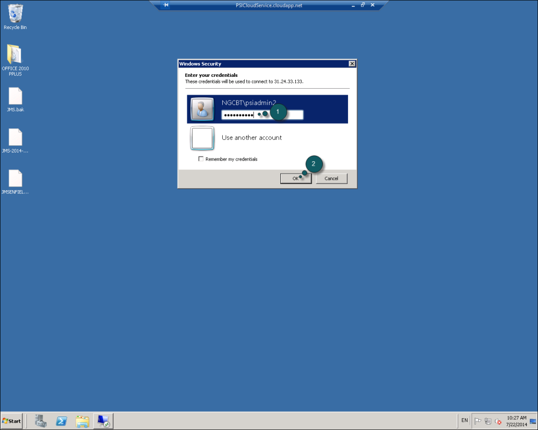Image resolution: width=538 pixels, height=430 pixels.
Task: Click PSICloudService.cloudapp.net title text
Action: (x=269, y=5)
